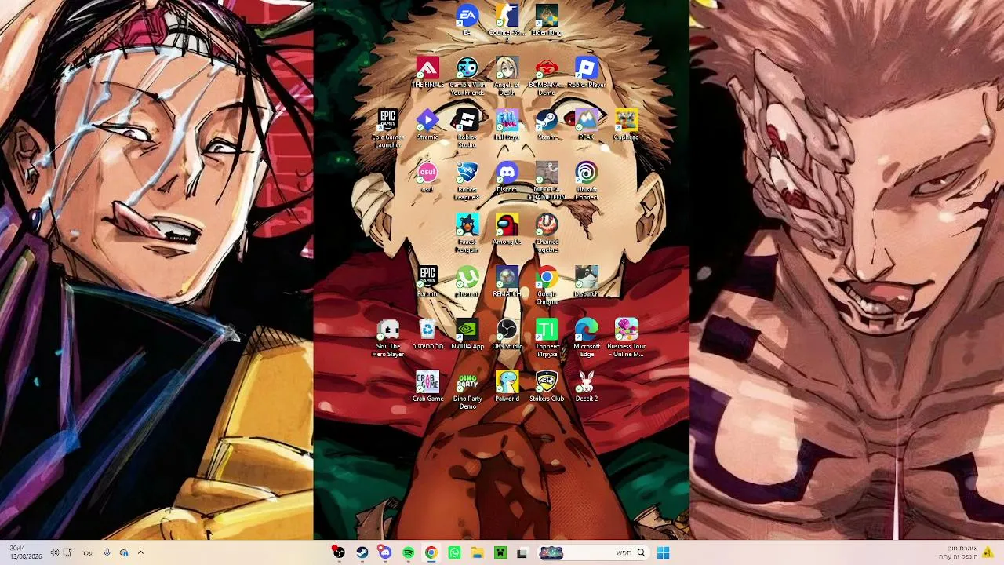
Task: Open WhatsApp from the taskbar
Action: click(x=454, y=552)
